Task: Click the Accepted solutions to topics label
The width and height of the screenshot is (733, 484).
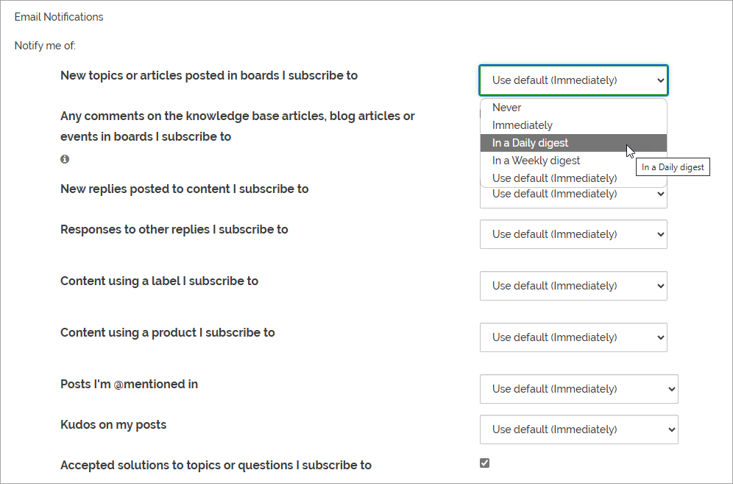Action: click(216, 465)
